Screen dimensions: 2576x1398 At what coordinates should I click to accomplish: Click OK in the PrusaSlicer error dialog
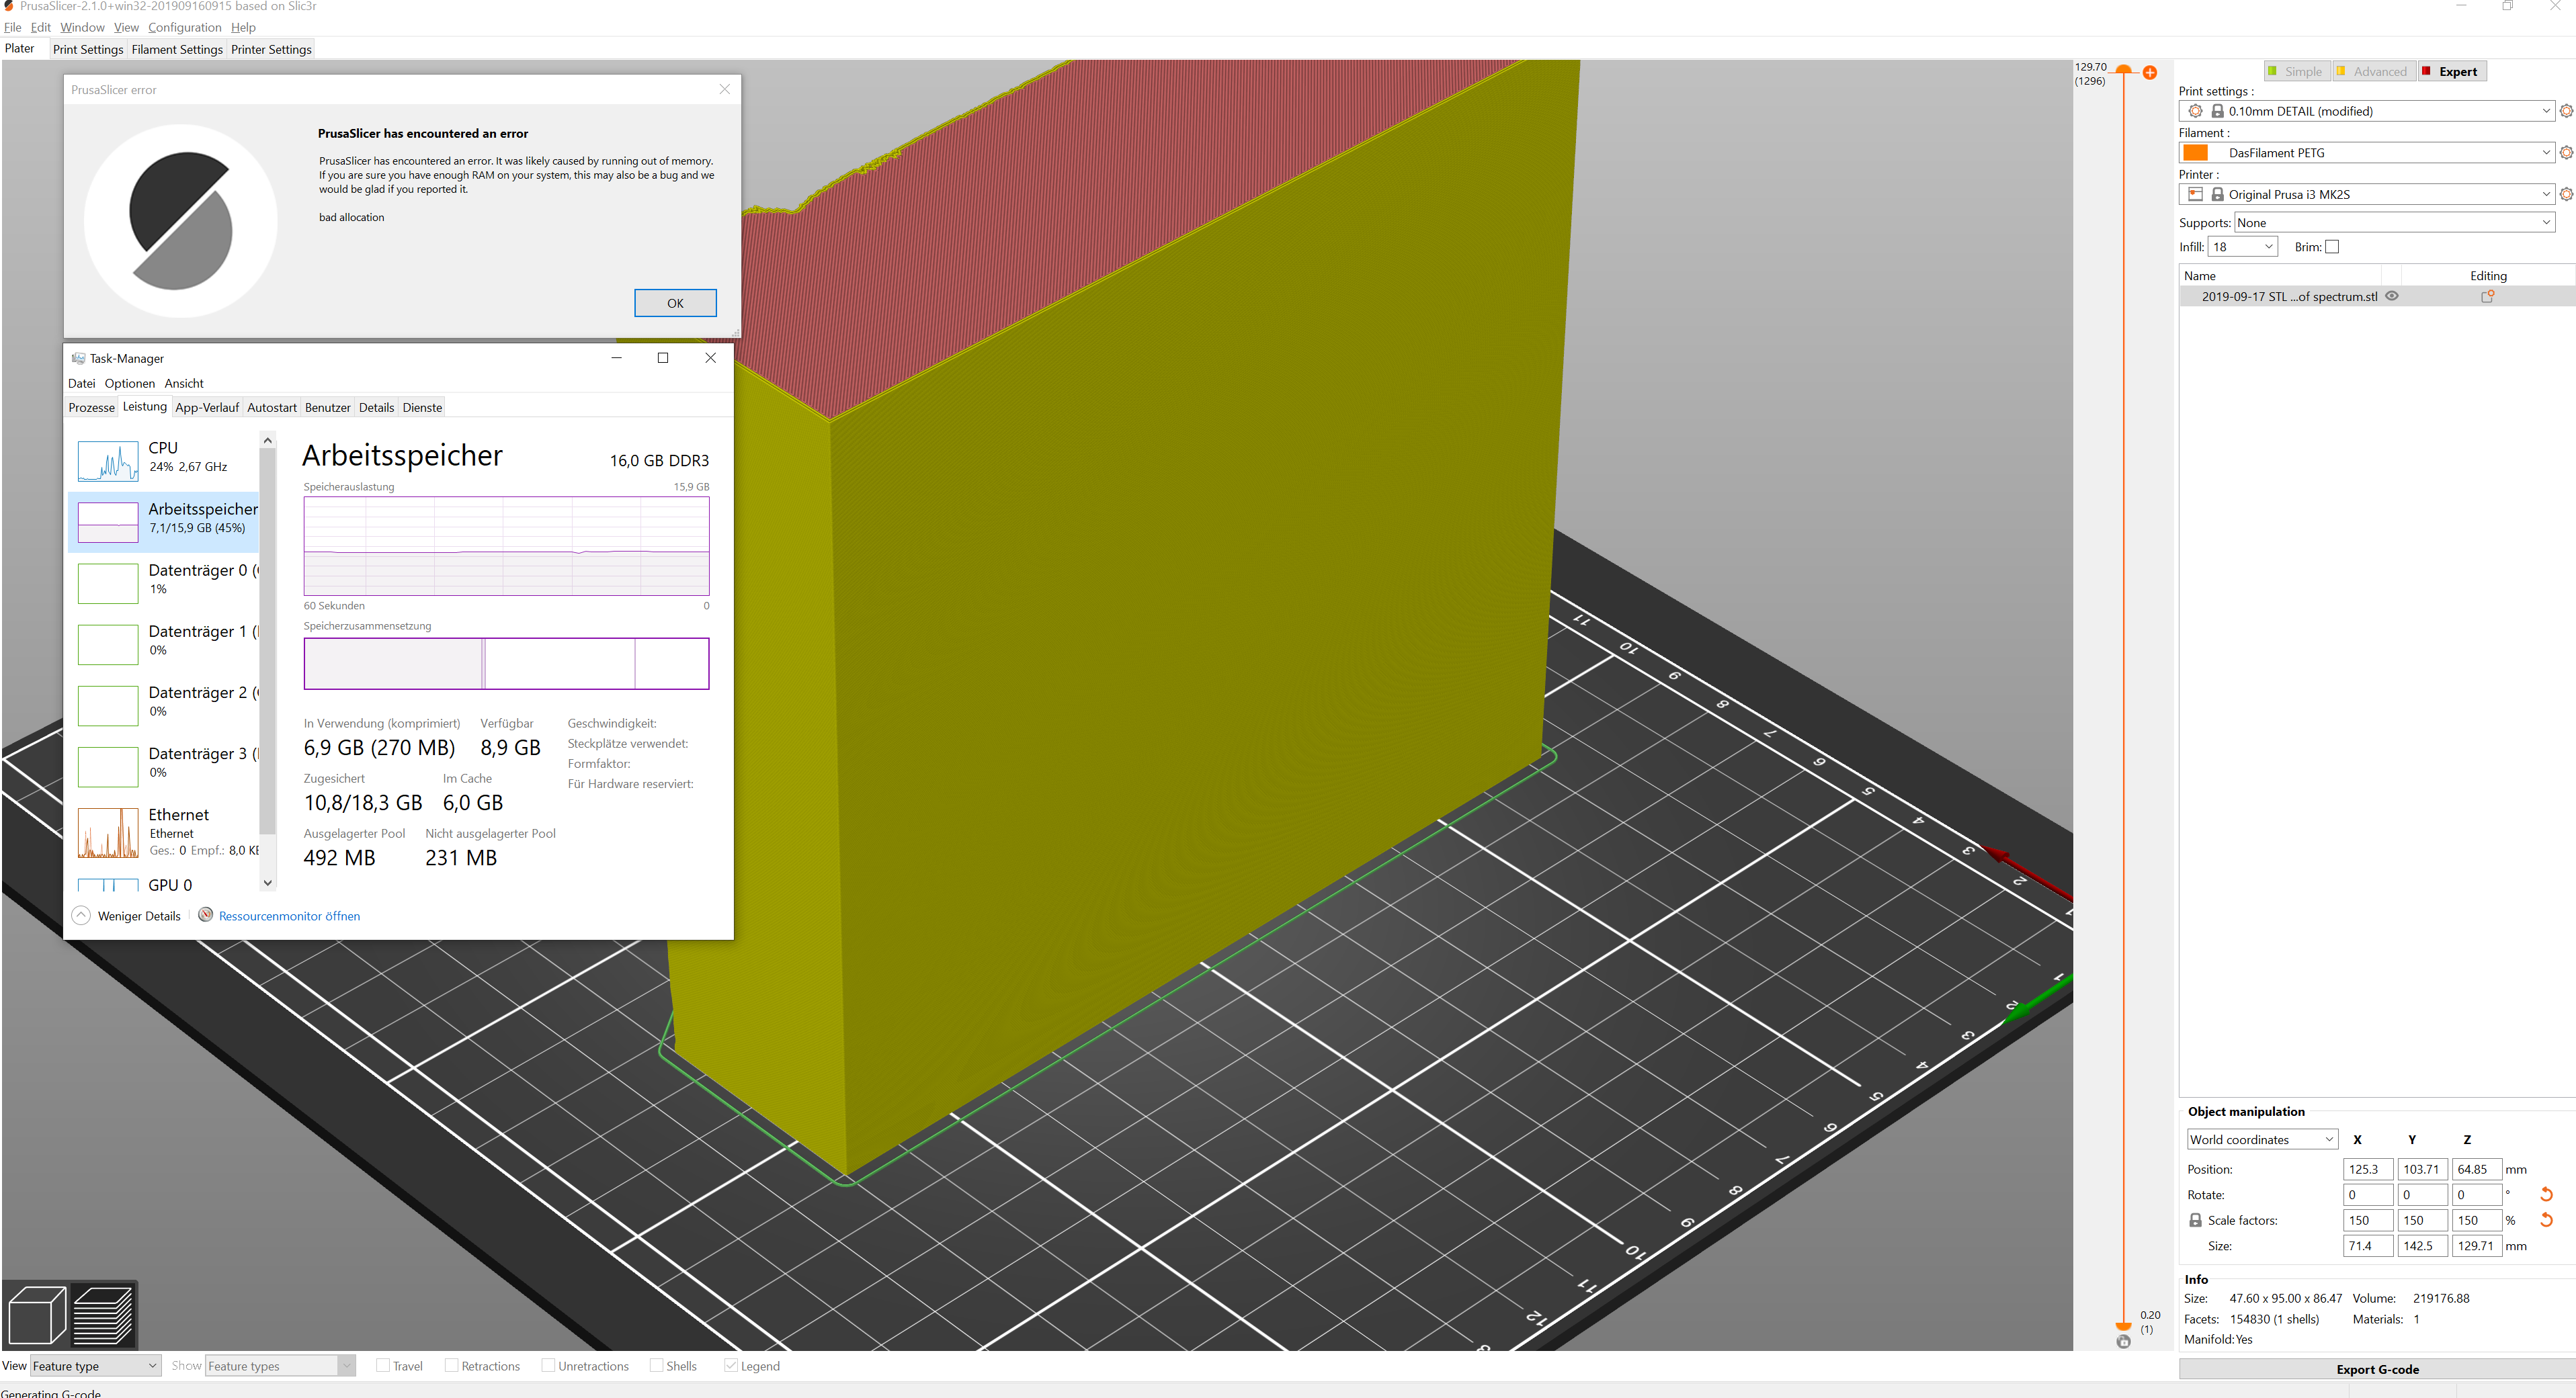[675, 303]
